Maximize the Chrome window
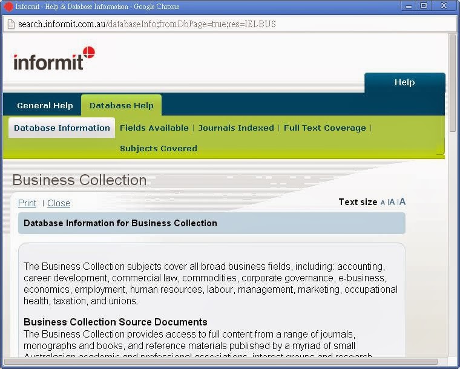 (424, 6)
